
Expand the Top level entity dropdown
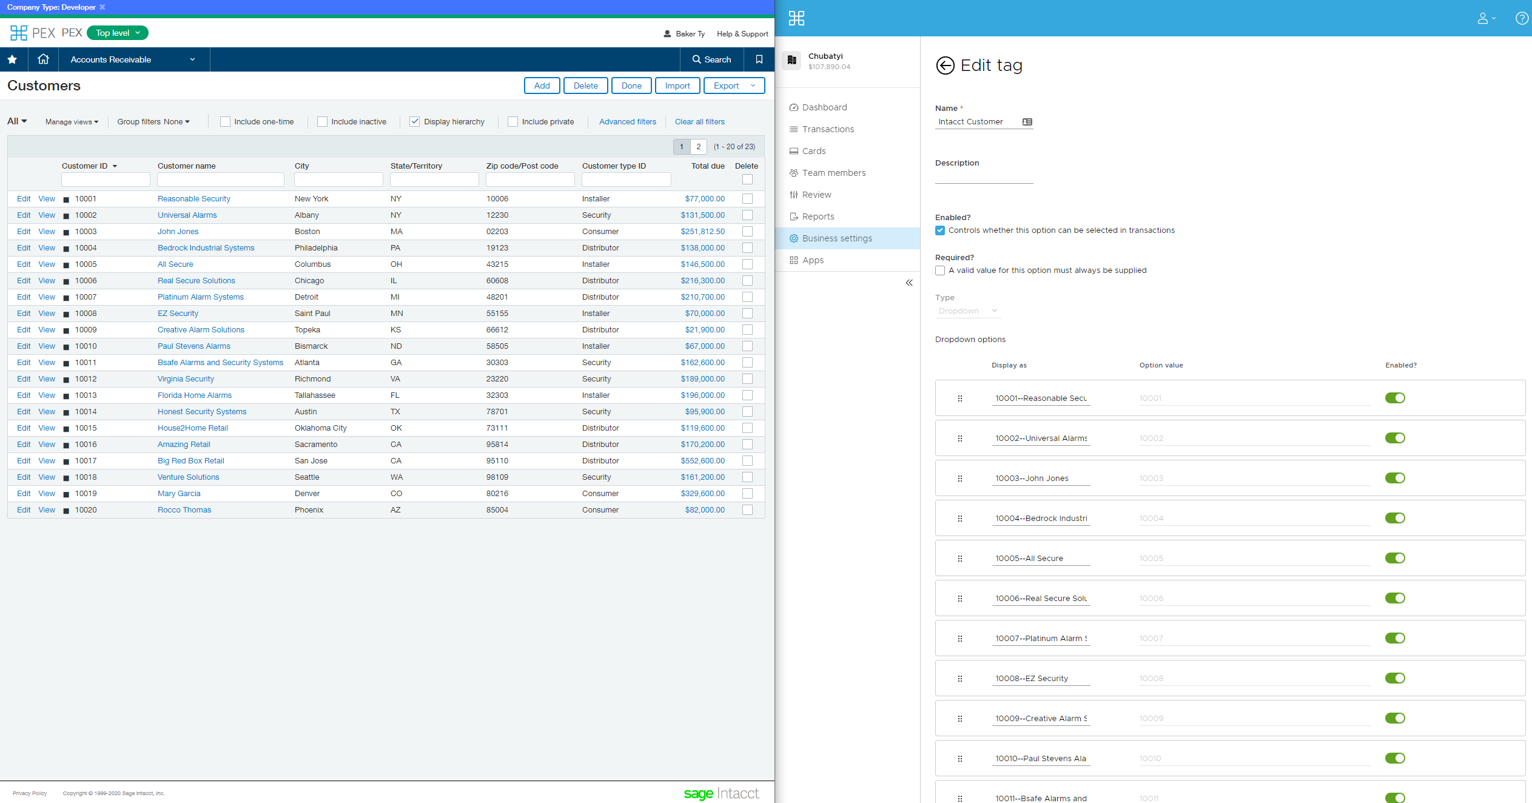click(118, 33)
